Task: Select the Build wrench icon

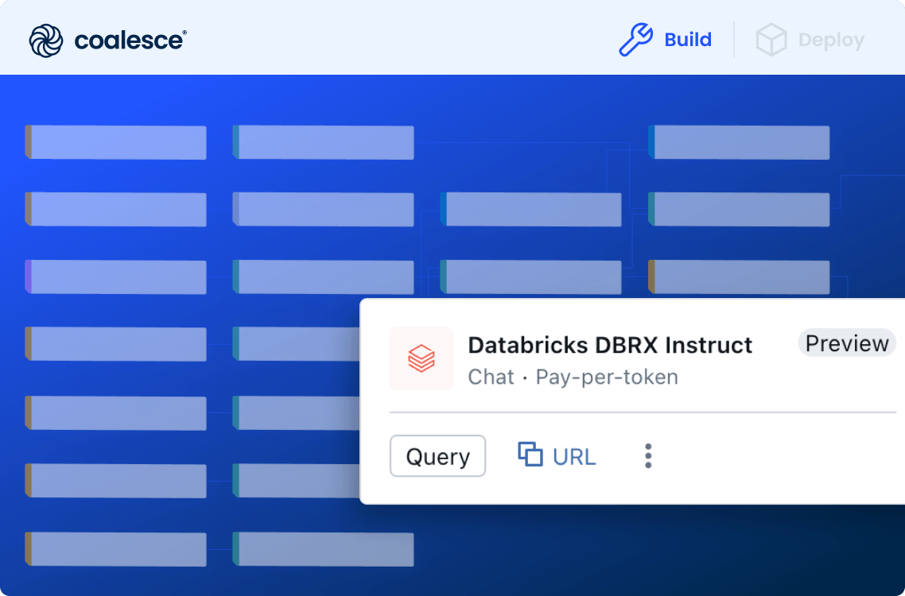Action: click(636, 39)
